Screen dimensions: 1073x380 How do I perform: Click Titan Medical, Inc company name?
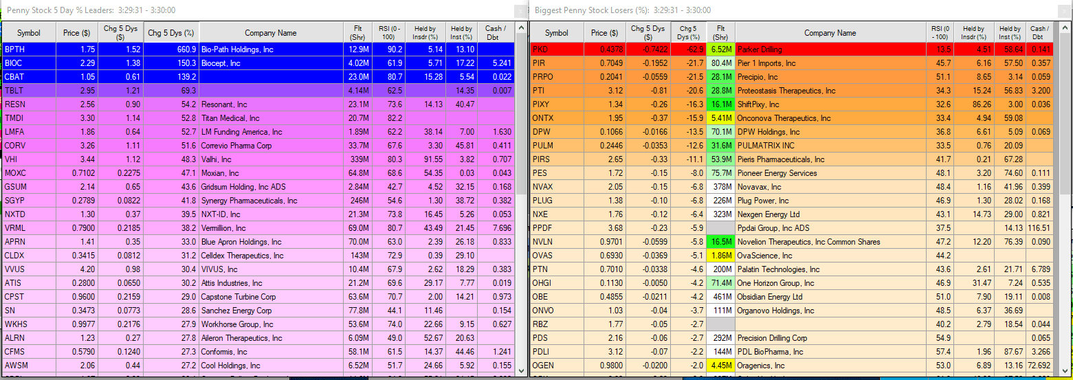(230, 118)
